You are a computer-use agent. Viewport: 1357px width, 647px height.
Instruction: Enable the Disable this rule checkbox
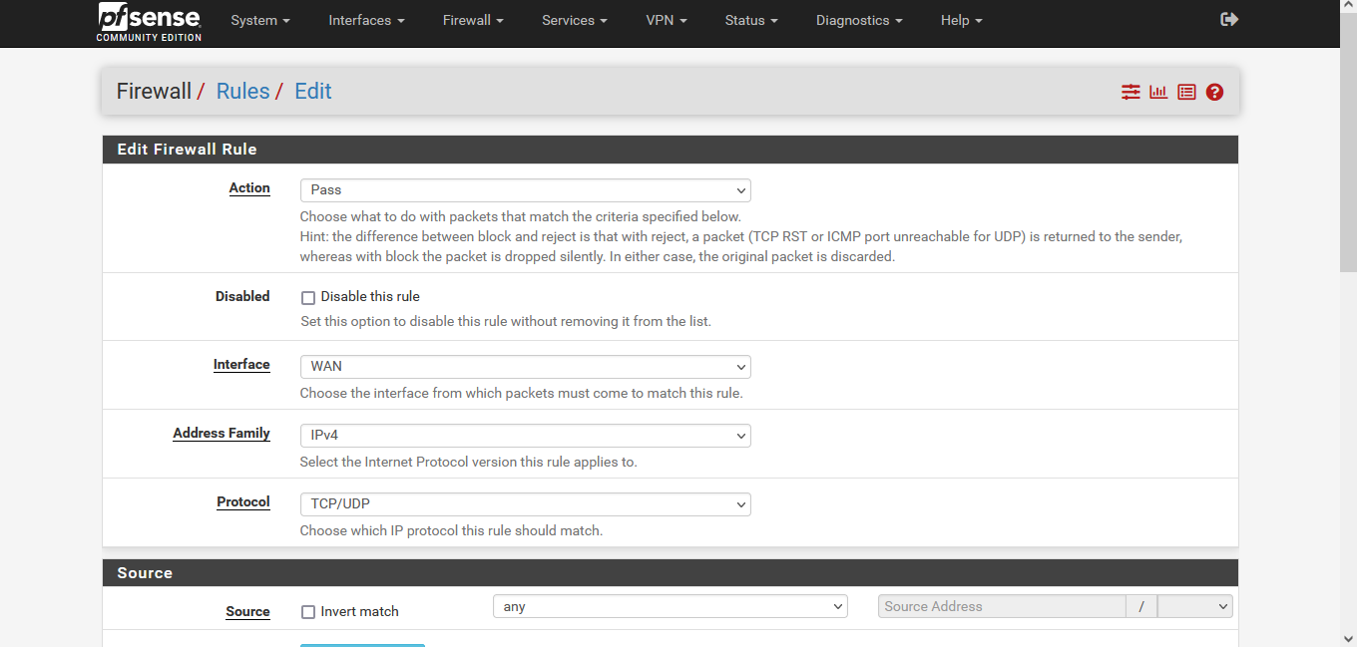(308, 297)
